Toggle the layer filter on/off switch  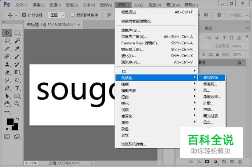click(x=247, y=37)
